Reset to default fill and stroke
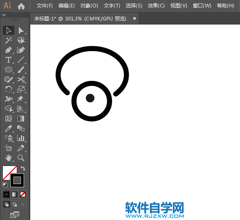The height and width of the screenshot is (220, 240). coord(5,185)
